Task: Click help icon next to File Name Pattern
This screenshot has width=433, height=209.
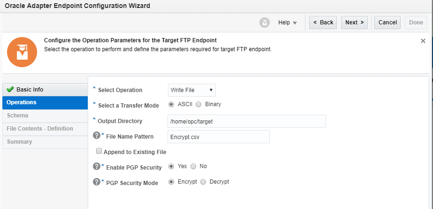Action: tap(97, 136)
